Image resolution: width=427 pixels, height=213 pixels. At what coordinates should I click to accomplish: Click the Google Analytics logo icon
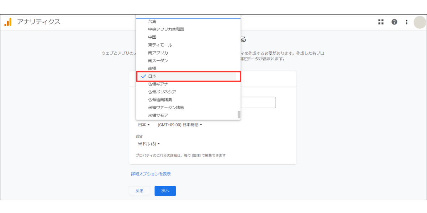point(8,22)
